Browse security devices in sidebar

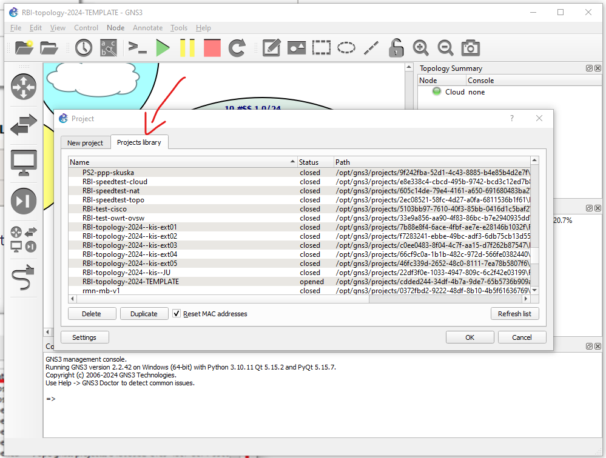(x=24, y=201)
